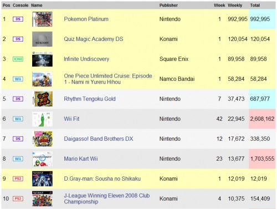Screen dimensions: 277x209
Task: Follow the Daigasso! Band Brothers DX link
Action: [x=99, y=139]
